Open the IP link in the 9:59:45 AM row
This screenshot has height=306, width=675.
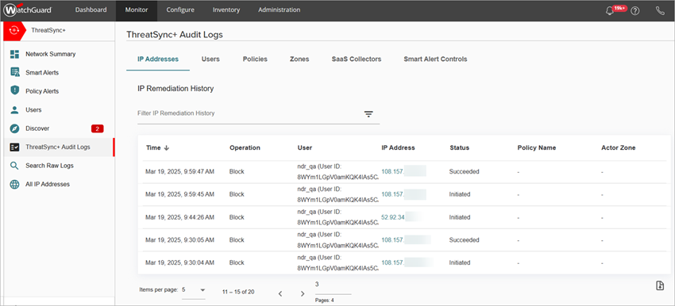(x=392, y=194)
